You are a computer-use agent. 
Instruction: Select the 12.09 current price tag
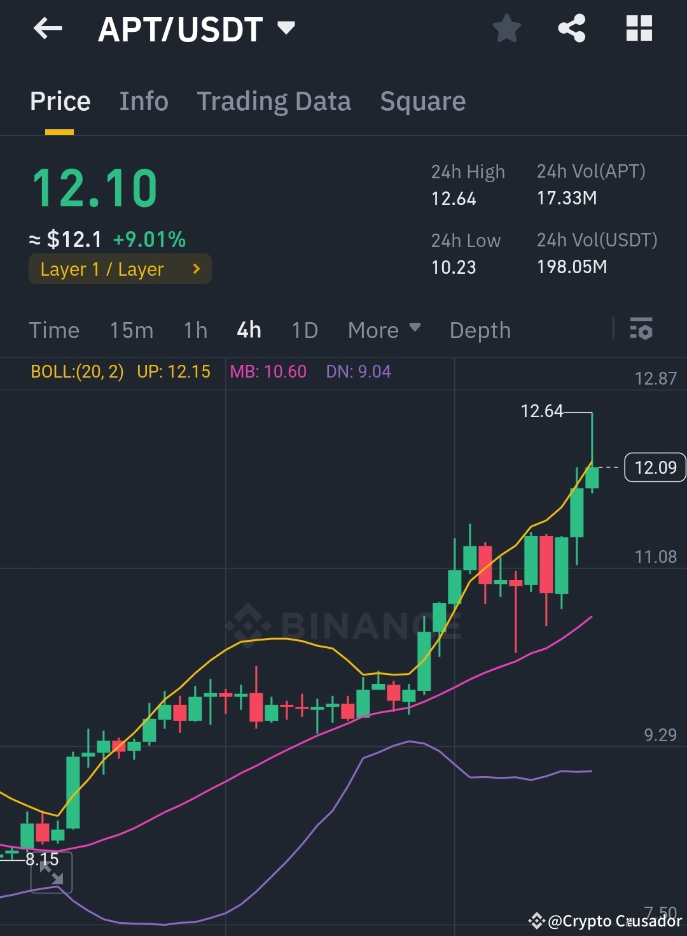[655, 467]
